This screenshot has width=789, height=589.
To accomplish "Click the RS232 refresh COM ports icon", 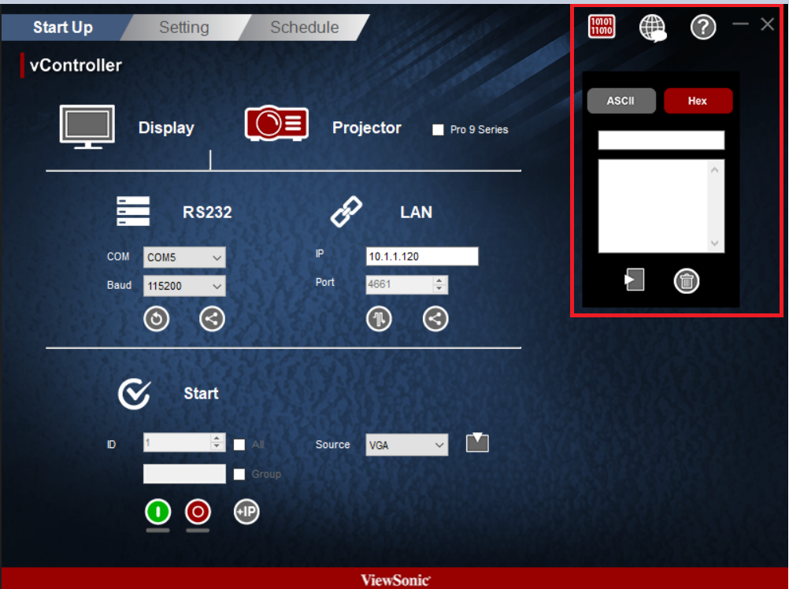I will tap(157, 319).
